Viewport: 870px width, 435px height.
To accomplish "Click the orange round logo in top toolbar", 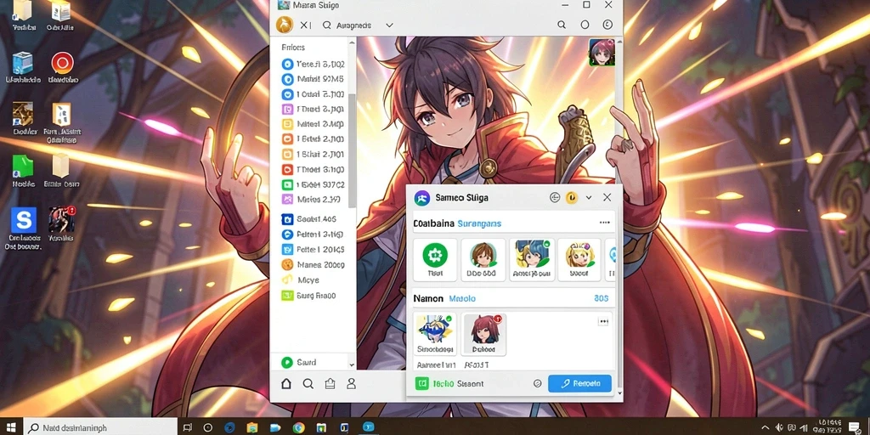I will pyautogui.click(x=285, y=25).
